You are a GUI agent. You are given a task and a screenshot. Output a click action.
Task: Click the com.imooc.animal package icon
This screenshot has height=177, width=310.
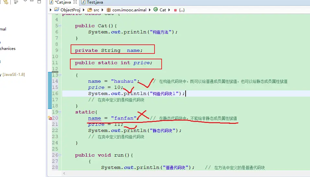click(x=109, y=10)
